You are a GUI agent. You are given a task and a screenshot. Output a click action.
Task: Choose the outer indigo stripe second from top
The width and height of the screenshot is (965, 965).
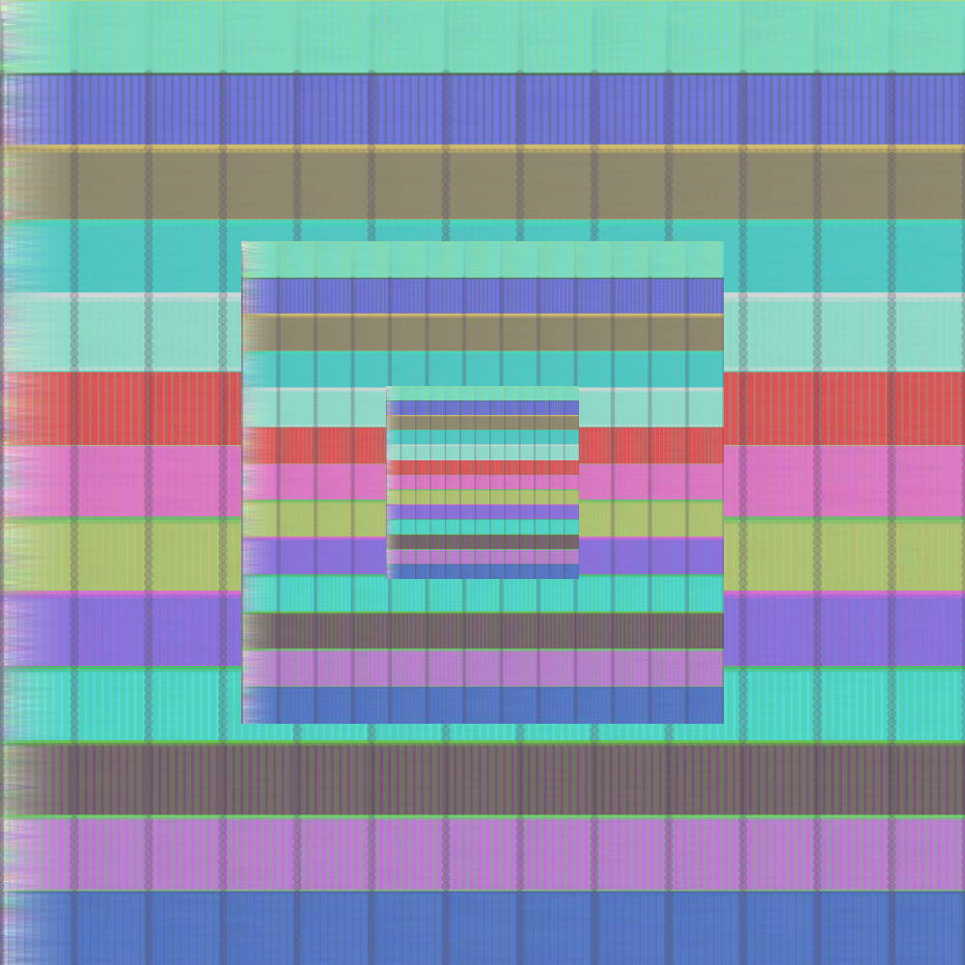point(482,109)
